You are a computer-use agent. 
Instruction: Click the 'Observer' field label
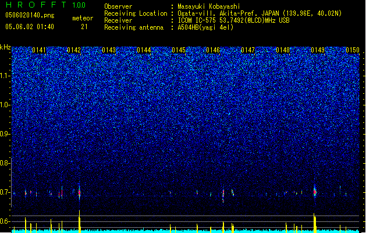click(x=118, y=6)
